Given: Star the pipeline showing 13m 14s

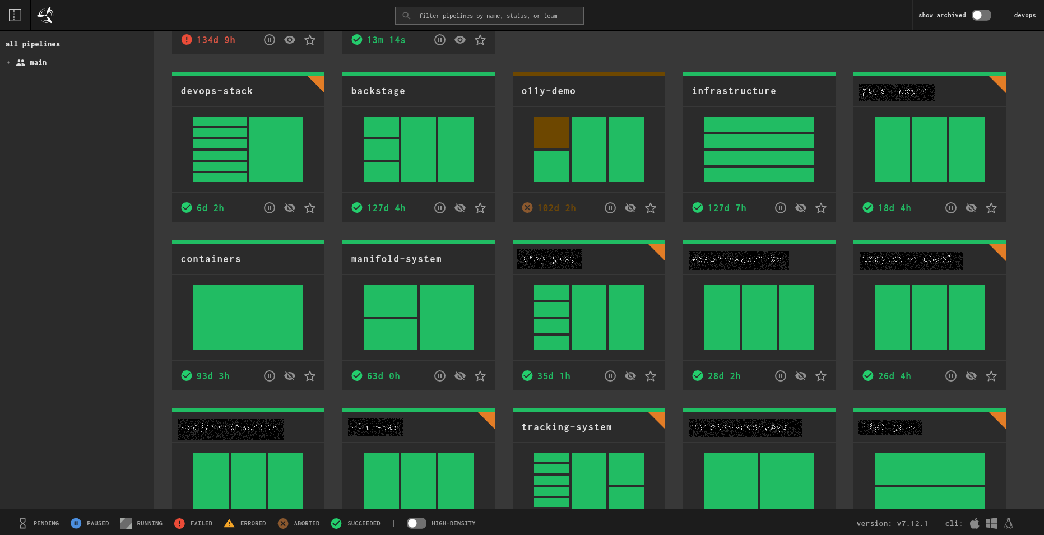Looking at the screenshot, I should point(480,40).
